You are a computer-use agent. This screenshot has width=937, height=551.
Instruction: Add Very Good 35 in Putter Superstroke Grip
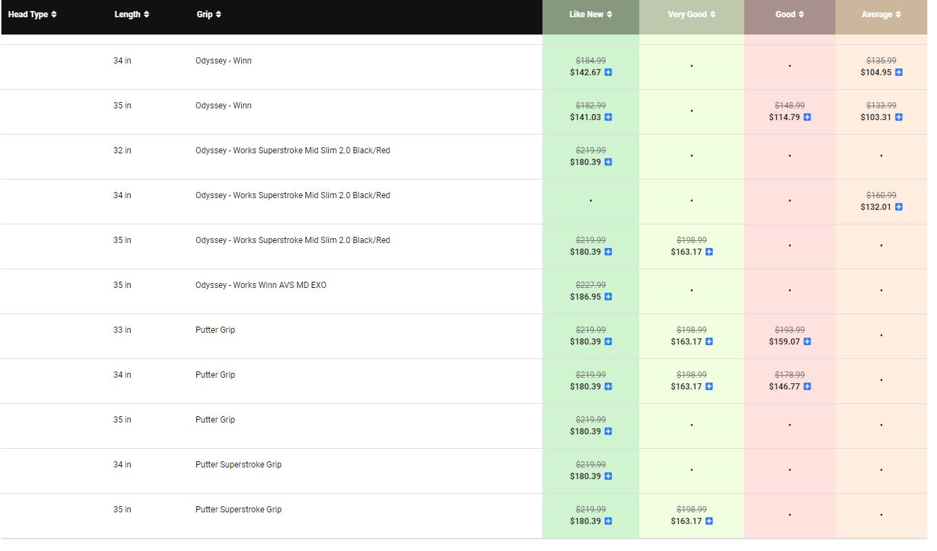tap(709, 521)
